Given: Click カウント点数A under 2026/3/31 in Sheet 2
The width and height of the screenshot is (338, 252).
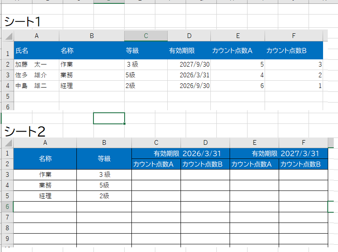Looking at the screenshot, I should pos(156,164).
